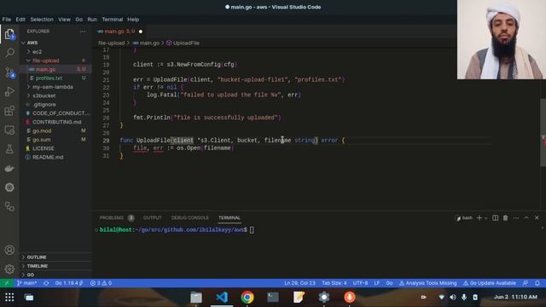Click Go 1.19.4 version in status bar

68,283
